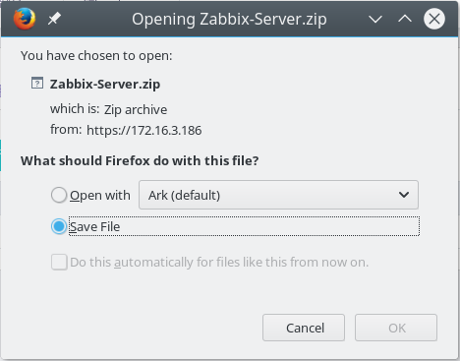Click the Do this automatically label text
460x361 pixels.
[x=219, y=263]
